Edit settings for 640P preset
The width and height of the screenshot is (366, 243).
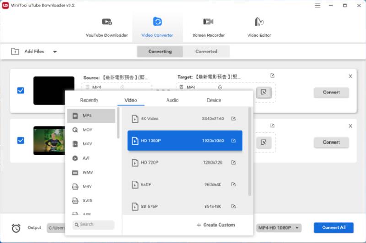click(x=233, y=184)
